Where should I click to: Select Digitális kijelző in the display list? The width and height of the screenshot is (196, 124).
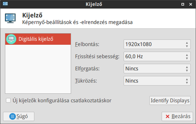pyautogui.click(x=38, y=39)
